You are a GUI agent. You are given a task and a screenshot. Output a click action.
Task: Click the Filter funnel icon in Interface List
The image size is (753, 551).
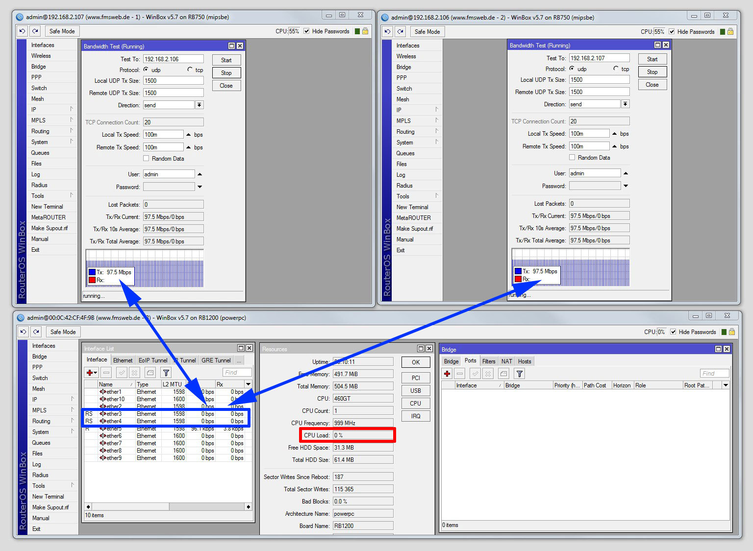pyautogui.click(x=166, y=373)
